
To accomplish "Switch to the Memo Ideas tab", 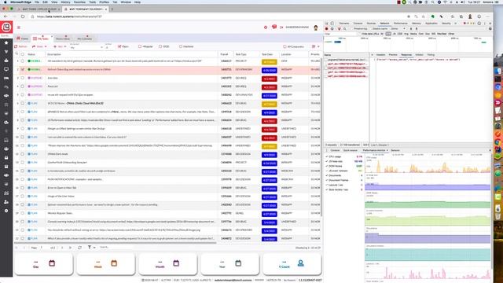I will point(63,39).
